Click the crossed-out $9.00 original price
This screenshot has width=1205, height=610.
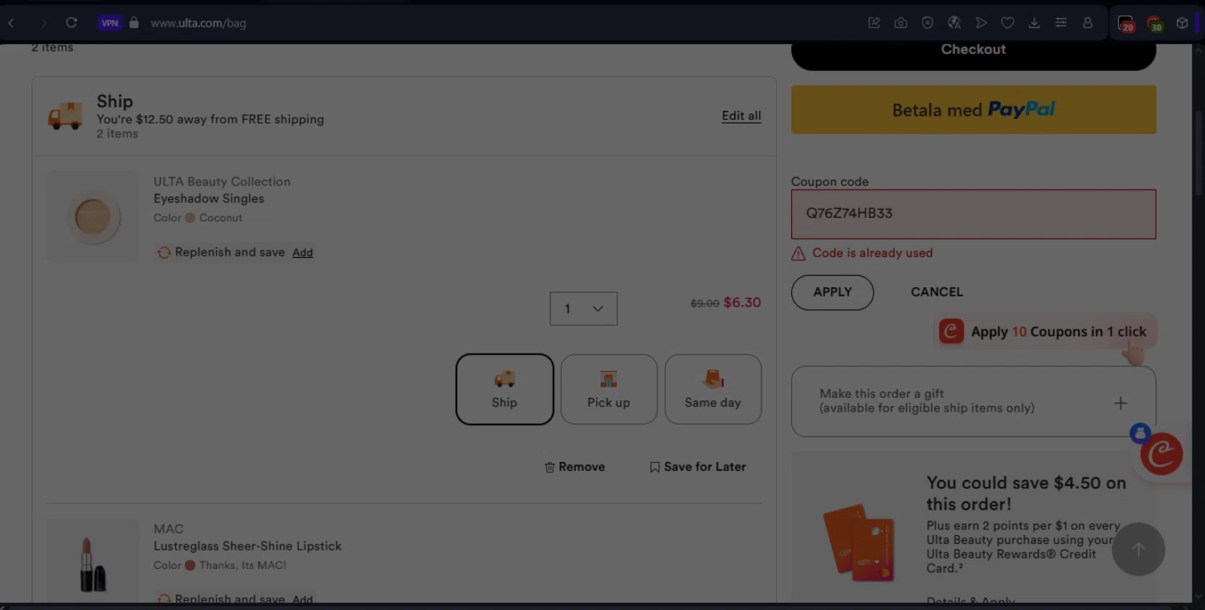coord(705,304)
